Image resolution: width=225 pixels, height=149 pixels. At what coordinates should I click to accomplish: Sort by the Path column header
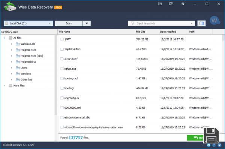[x=200, y=32]
